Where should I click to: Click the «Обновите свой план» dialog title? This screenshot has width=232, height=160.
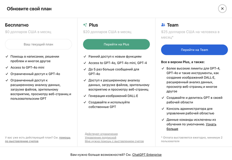click(29, 9)
